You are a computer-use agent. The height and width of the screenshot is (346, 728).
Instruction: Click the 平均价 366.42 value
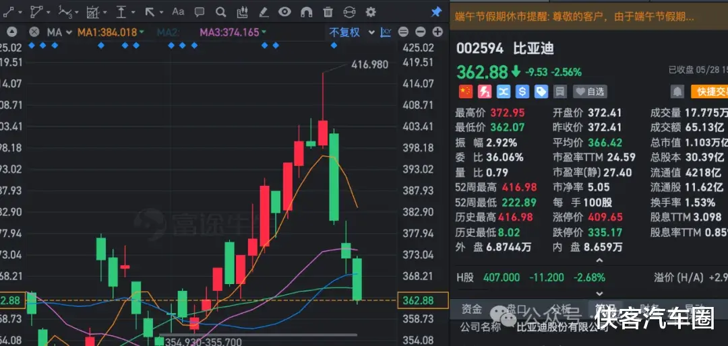(x=605, y=143)
